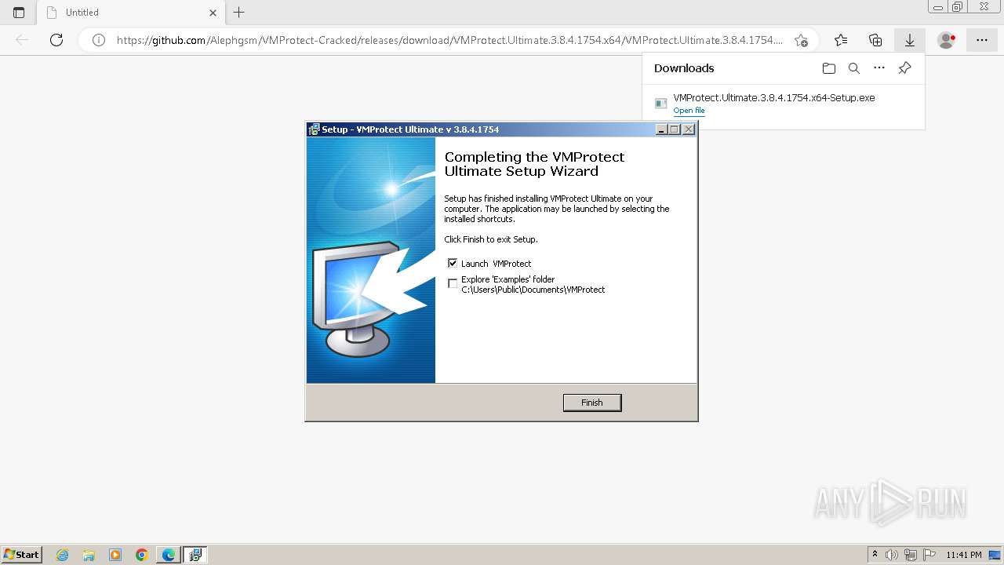
Task: Open File Explorer from taskbar
Action: tap(89, 555)
